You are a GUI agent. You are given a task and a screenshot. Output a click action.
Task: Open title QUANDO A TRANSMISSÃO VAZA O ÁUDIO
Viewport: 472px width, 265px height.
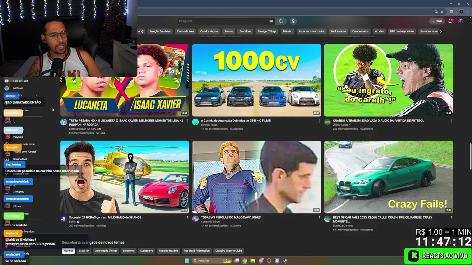click(378, 121)
